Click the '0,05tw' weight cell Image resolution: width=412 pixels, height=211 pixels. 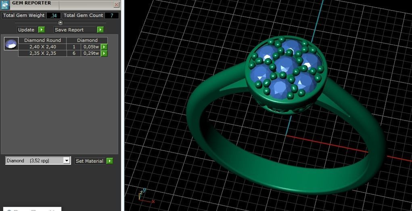pyautogui.click(x=91, y=47)
